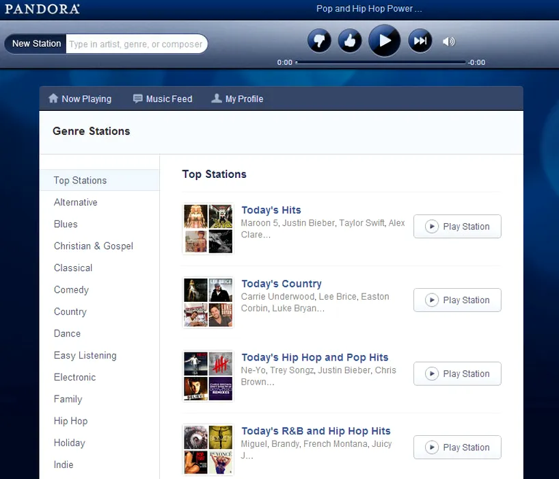The height and width of the screenshot is (479, 559).
Task: Go to the My Profile tab
Action: (x=237, y=99)
